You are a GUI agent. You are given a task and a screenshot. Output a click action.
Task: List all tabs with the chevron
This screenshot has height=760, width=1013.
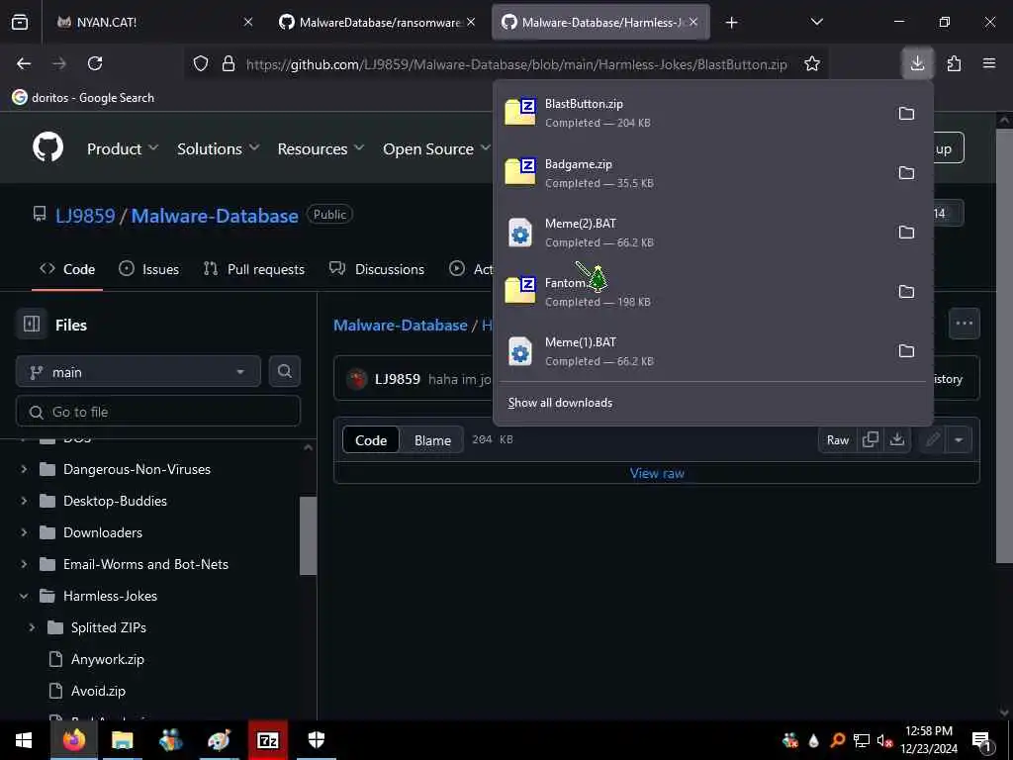click(x=816, y=22)
